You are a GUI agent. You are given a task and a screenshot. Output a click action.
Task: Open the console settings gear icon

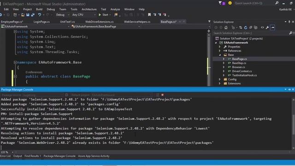pos(66,95)
